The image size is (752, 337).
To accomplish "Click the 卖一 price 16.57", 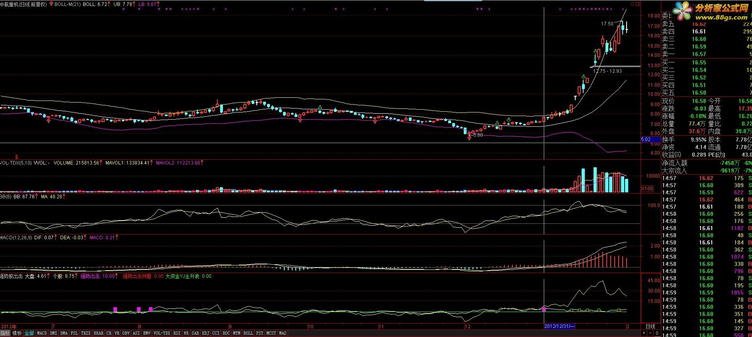I will pos(699,54).
